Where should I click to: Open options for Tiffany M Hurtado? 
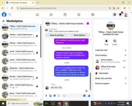(124, 68)
